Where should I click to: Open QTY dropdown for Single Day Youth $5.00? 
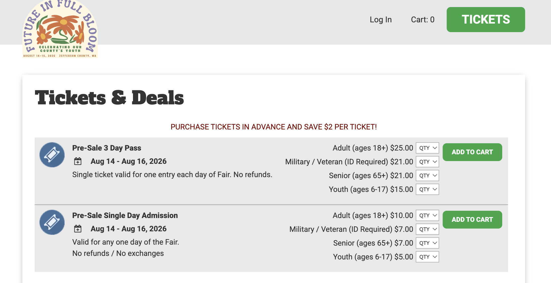click(427, 257)
